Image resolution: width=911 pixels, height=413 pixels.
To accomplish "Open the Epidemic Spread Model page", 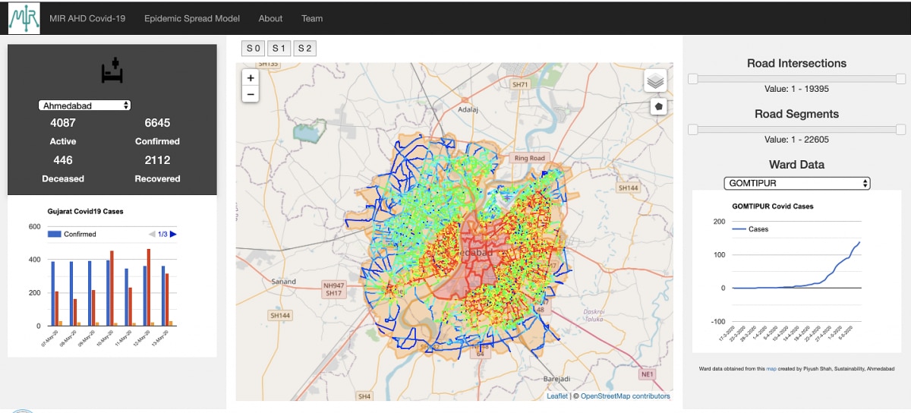I will click(x=191, y=18).
